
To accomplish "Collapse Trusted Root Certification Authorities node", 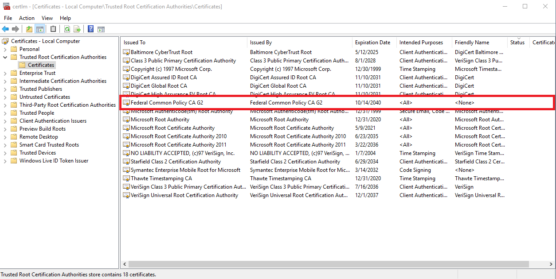I will click(5, 57).
